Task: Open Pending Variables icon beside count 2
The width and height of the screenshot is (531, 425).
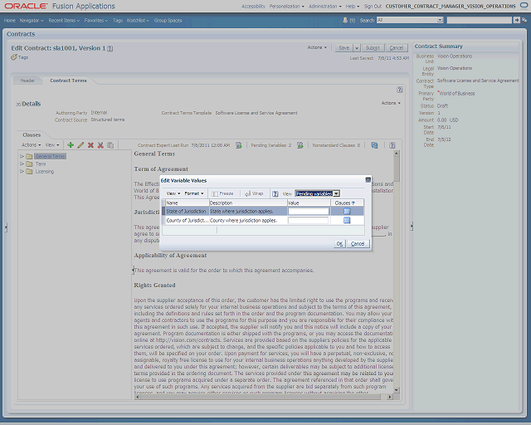Action: (300, 145)
